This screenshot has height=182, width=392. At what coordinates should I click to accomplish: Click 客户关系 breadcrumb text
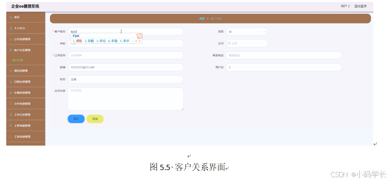click(x=216, y=19)
